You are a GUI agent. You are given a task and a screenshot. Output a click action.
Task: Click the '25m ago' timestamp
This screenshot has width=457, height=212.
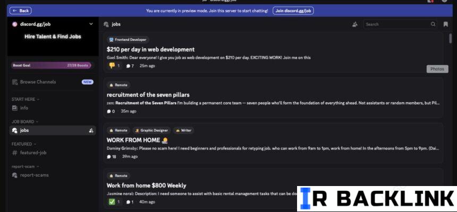[x=147, y=66]
